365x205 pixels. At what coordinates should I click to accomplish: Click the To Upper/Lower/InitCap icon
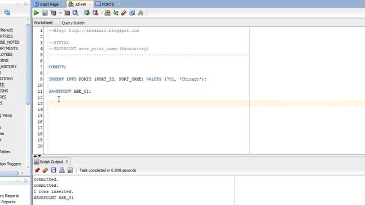pyautogui.click(x=116, y=13)
